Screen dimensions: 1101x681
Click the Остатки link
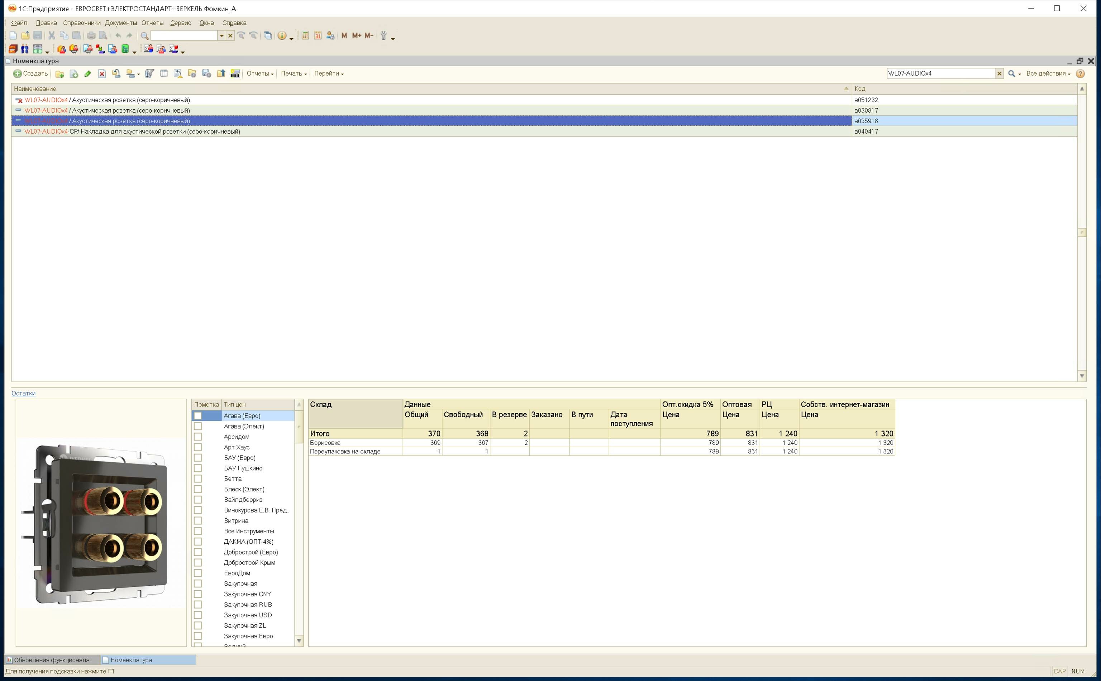(23, 394)
